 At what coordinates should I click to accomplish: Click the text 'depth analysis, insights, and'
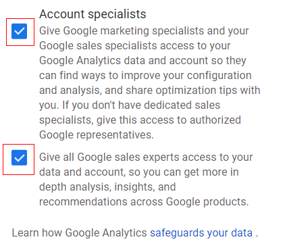[107, 187]
